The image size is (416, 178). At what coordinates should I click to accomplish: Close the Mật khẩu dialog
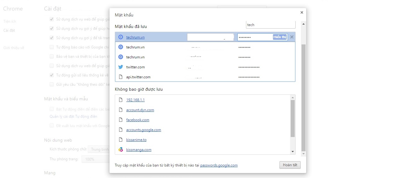pyautogui.click(x=302, y=12)
